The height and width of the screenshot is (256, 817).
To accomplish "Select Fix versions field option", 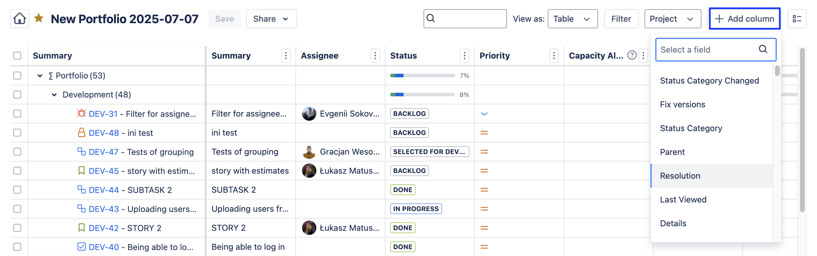I will coord(683,104).
